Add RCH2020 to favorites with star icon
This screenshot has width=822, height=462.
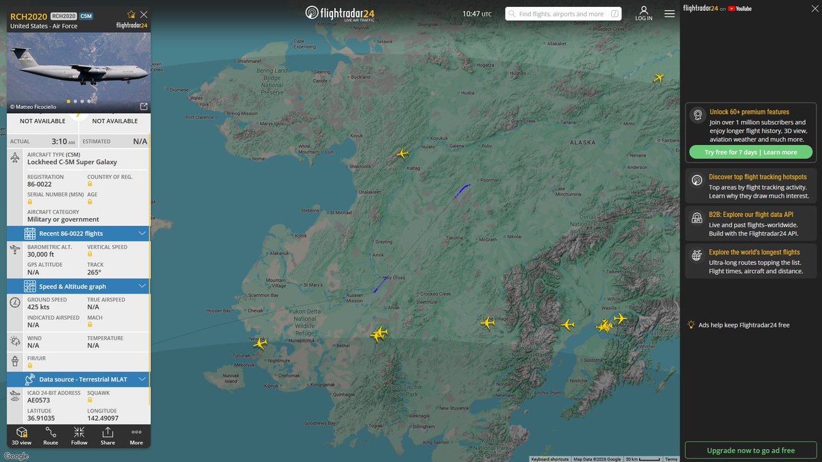click(132, 14)
